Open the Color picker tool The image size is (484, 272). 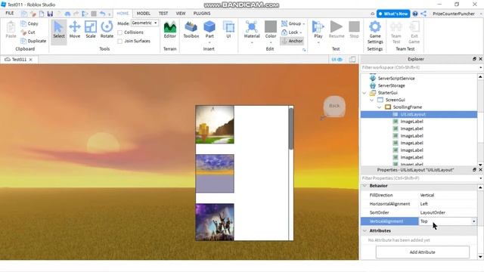(271, 30)
